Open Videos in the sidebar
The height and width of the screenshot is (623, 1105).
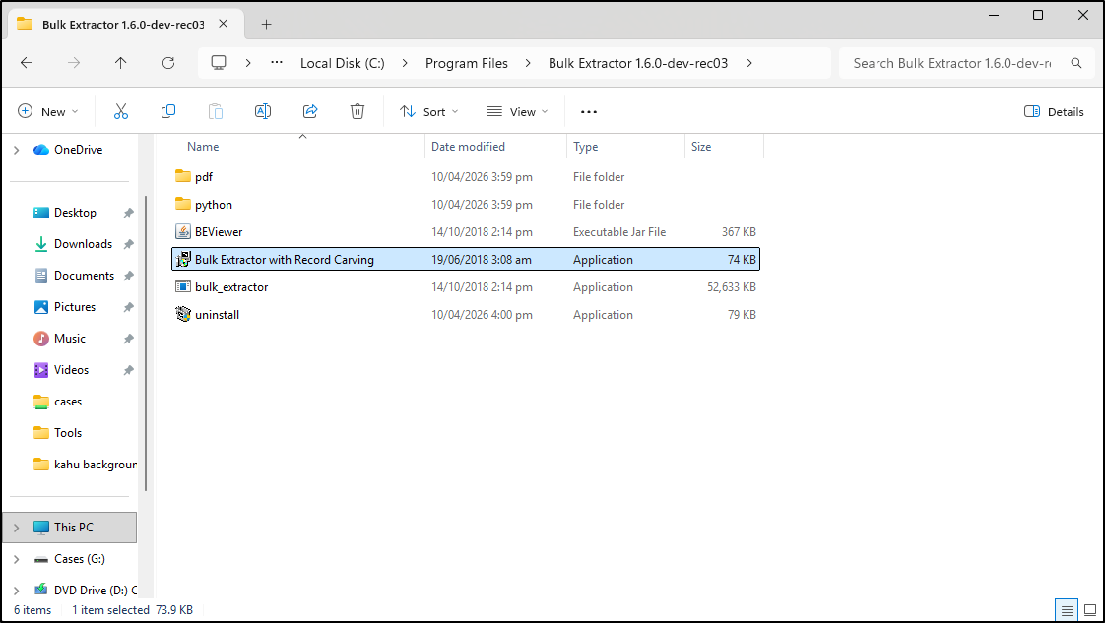point(71,370)
